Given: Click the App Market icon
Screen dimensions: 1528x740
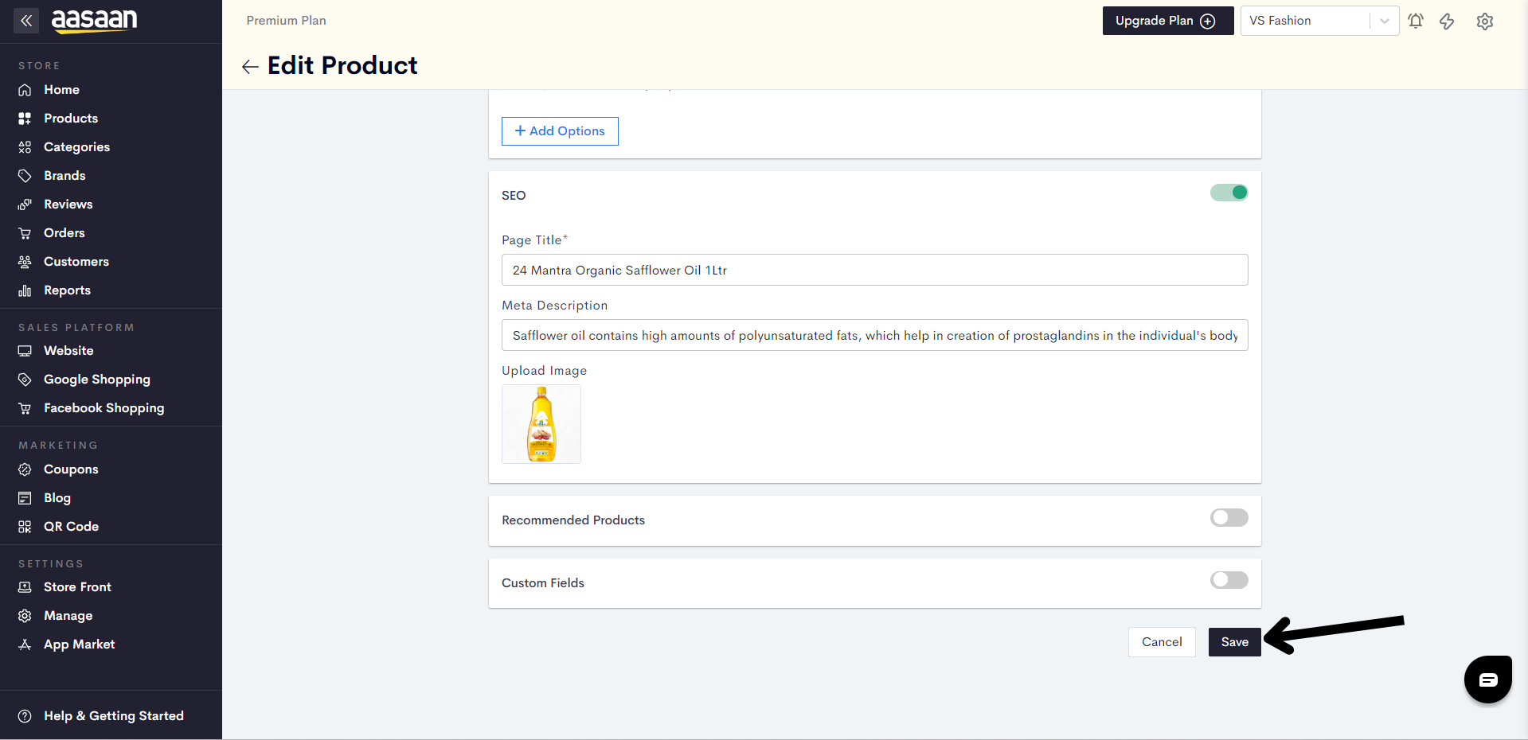Looking at the screenshot, I should [x=25, y=645].
